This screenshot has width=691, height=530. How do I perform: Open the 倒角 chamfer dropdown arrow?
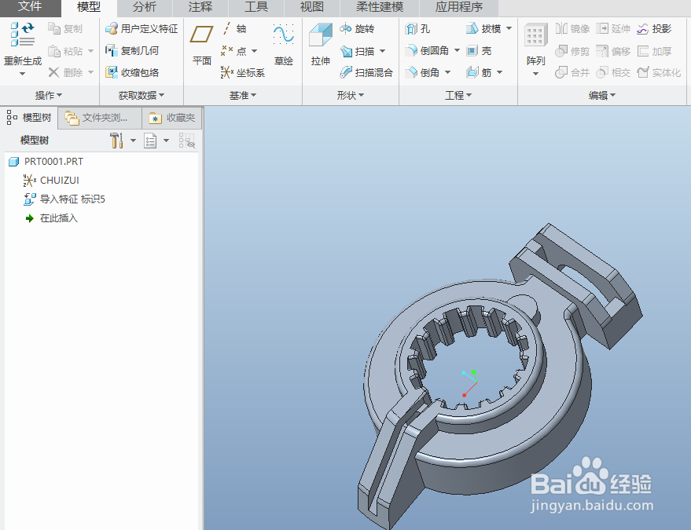click(447, 72)
